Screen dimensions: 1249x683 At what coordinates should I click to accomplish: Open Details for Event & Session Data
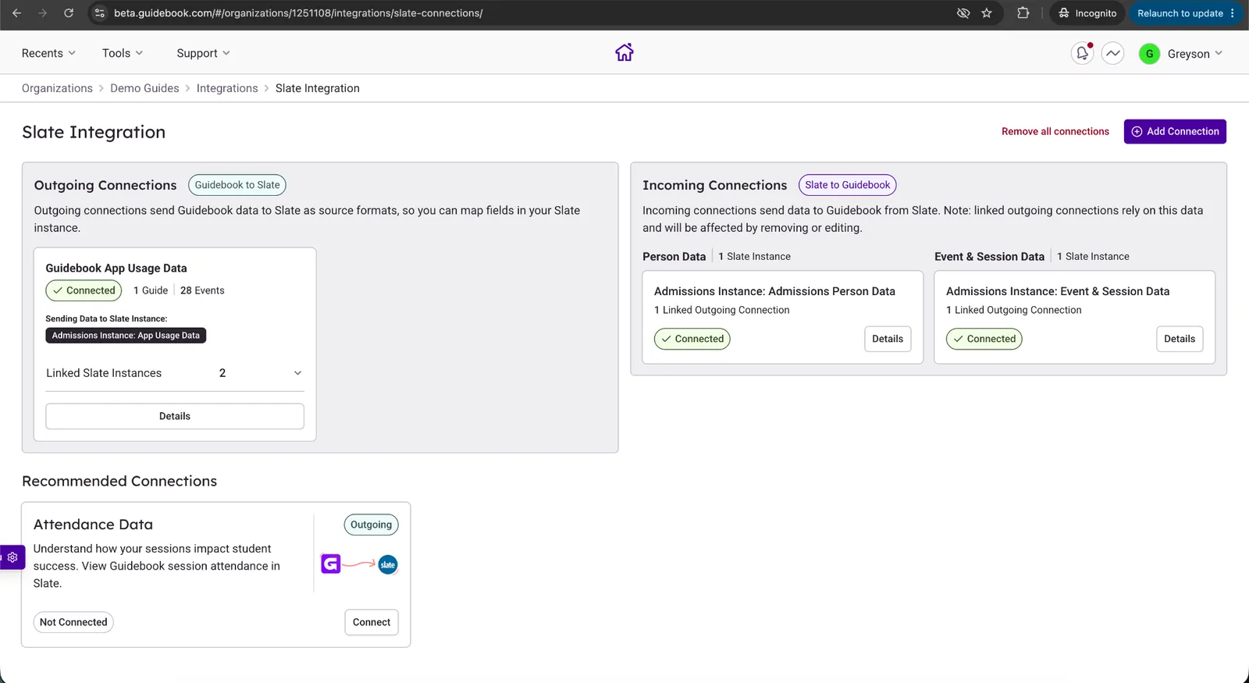(1180, 339)
